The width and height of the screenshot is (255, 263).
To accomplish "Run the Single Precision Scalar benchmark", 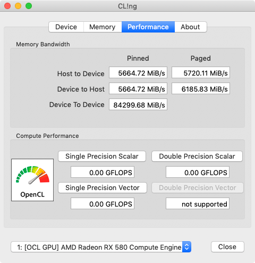I will [102, 157].
